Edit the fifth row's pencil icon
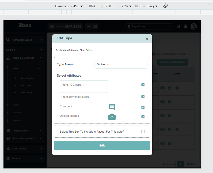The image size is (213, 173). [x=170, y=143]
